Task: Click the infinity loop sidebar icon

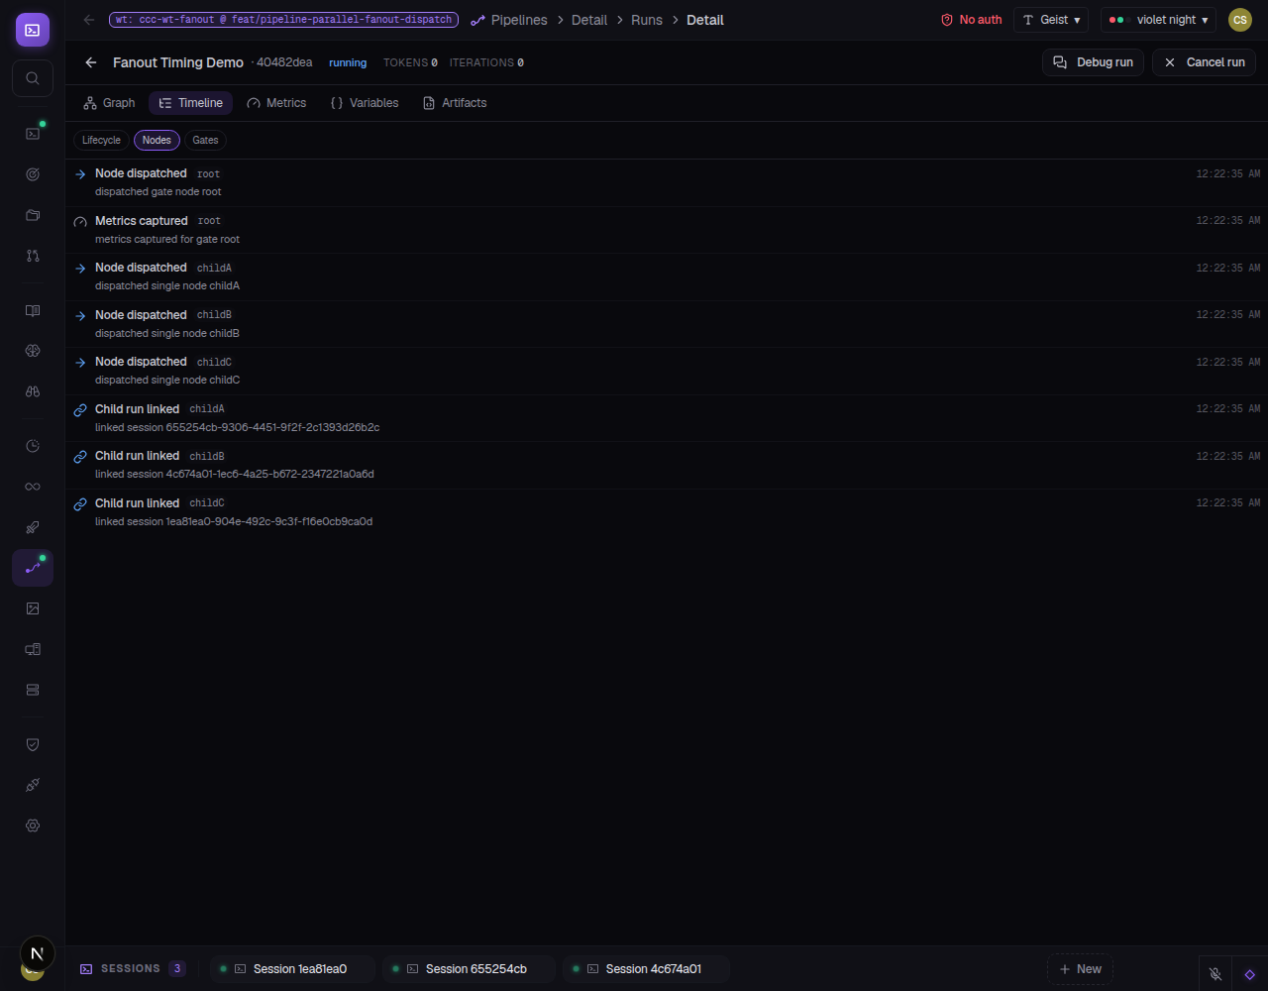Action: [33, 487]
